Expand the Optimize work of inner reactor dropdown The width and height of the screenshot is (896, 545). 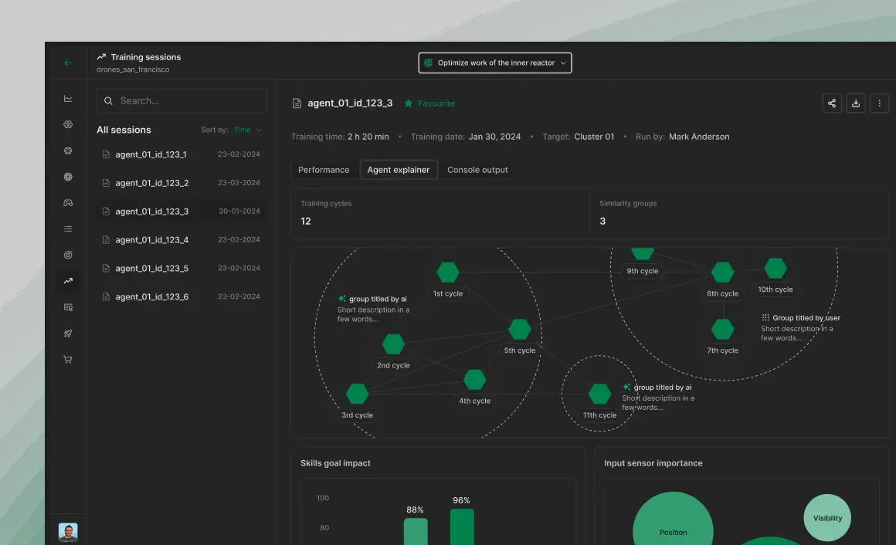click(495, 63)
